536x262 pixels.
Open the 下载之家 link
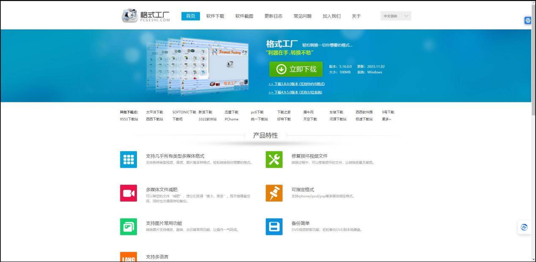[284, 112]
